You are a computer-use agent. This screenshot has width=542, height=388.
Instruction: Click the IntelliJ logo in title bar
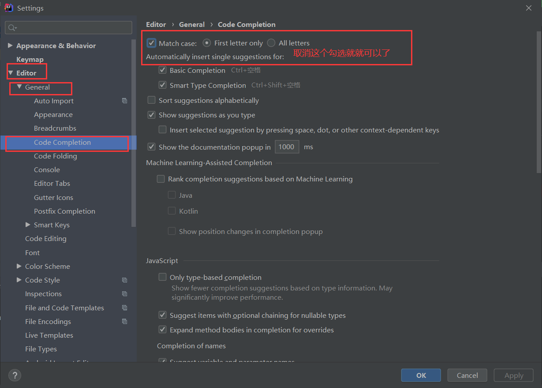8,8
